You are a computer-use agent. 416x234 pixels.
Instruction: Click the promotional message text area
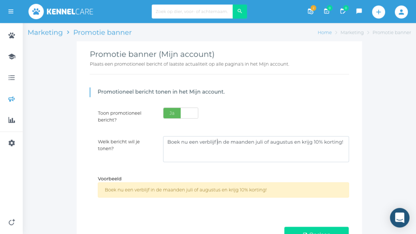pos(256,149)
